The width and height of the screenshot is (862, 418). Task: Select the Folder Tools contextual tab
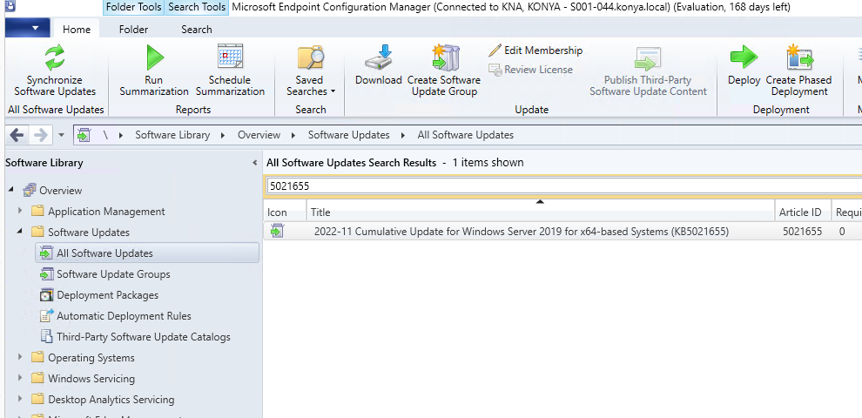(133, 7)
